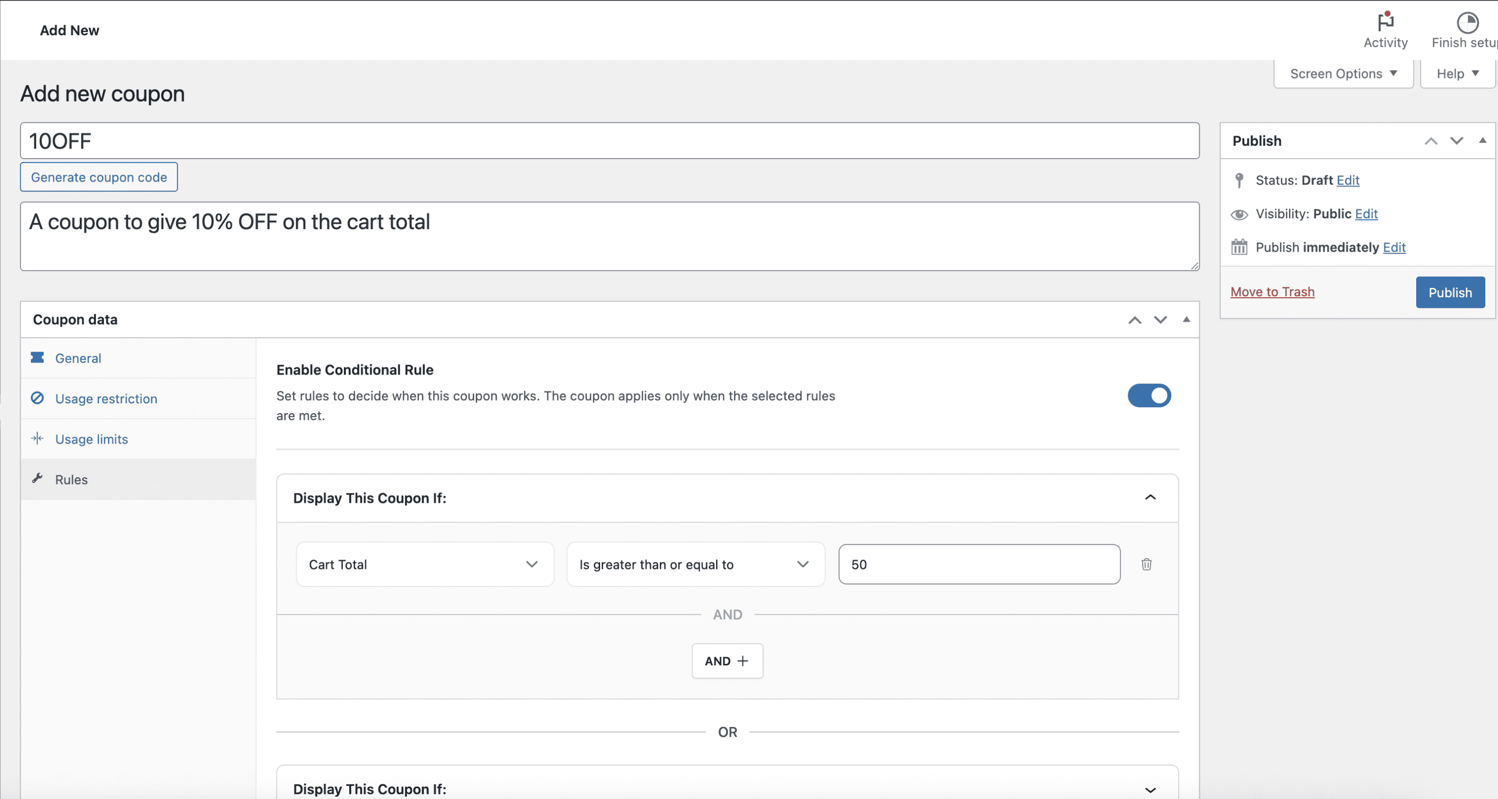Delete the Cart Total rule via trash icon
The height and width of the screenshot is (799, 1498).
click(1146, 564)
